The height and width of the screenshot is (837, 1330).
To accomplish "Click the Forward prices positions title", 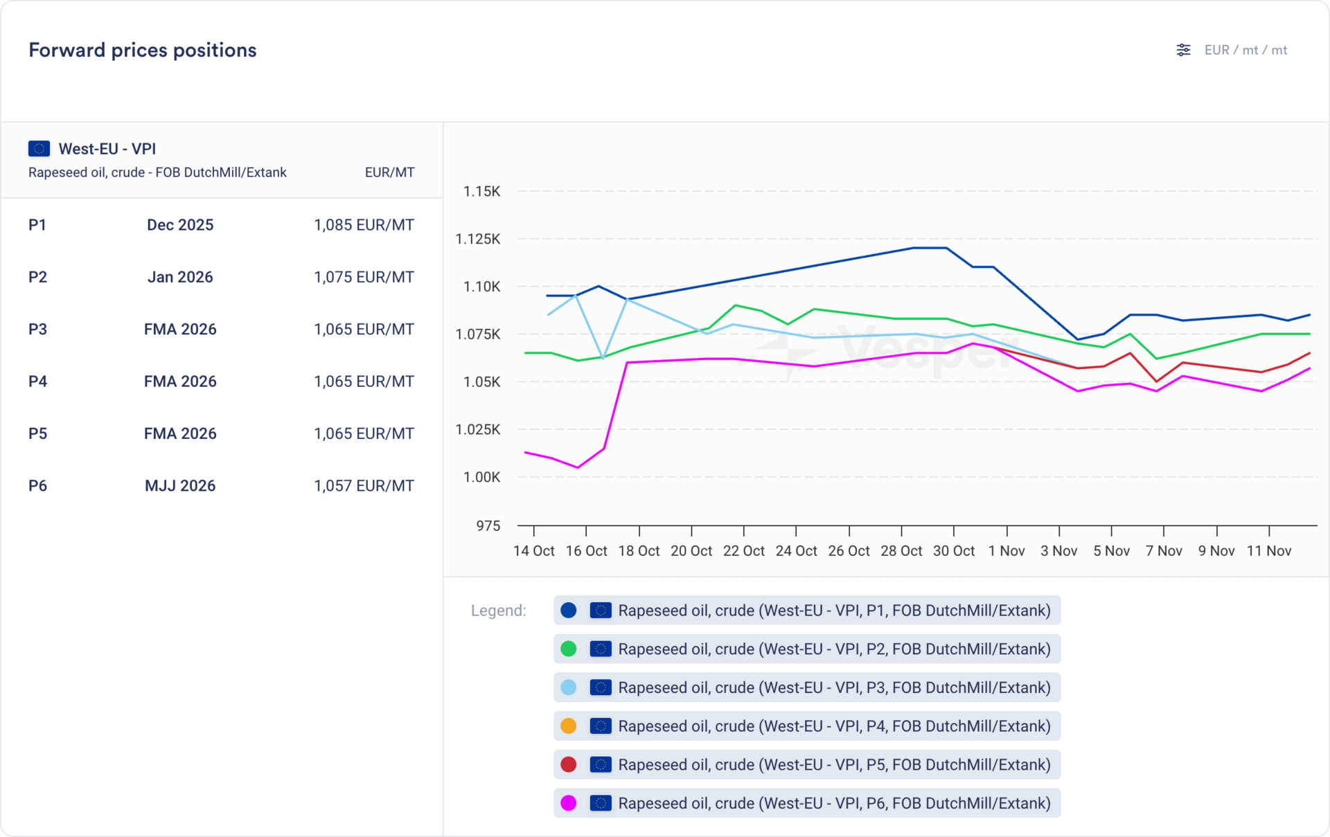I will click(143, 50).
